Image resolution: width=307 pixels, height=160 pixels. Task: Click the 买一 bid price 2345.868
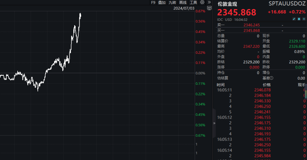252,31
